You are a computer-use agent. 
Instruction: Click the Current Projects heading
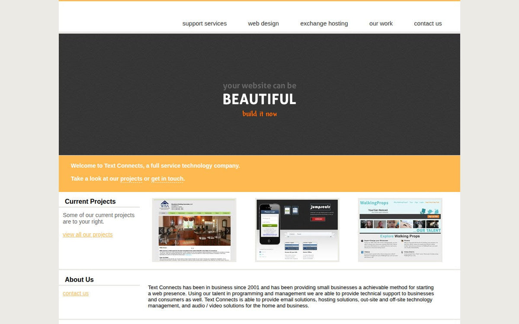(90, 201)
